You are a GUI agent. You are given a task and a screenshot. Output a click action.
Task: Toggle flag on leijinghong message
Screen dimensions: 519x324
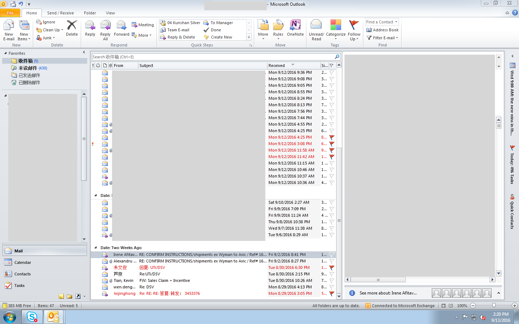(332, 293)
